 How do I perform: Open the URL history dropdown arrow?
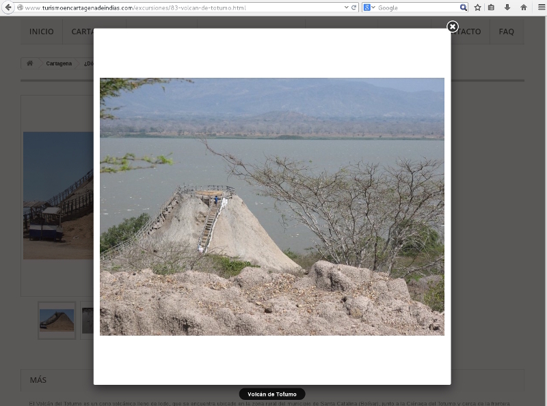coord(347,8)
